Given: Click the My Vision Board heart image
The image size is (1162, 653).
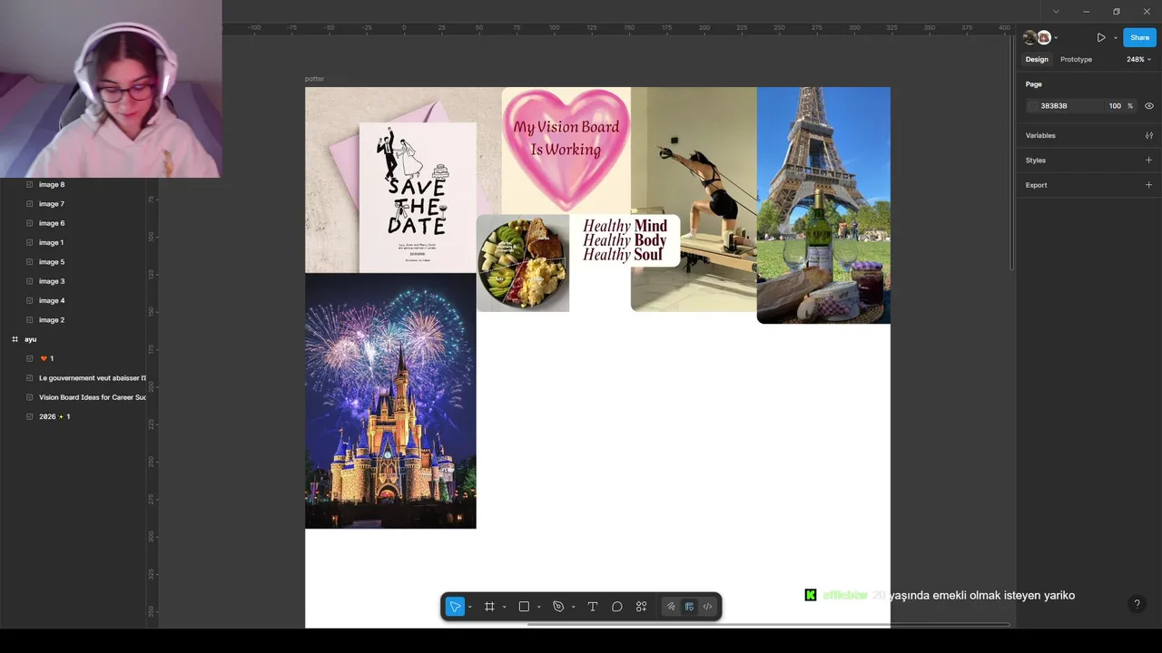Looking at the screenshot, I should coord(566,150).
